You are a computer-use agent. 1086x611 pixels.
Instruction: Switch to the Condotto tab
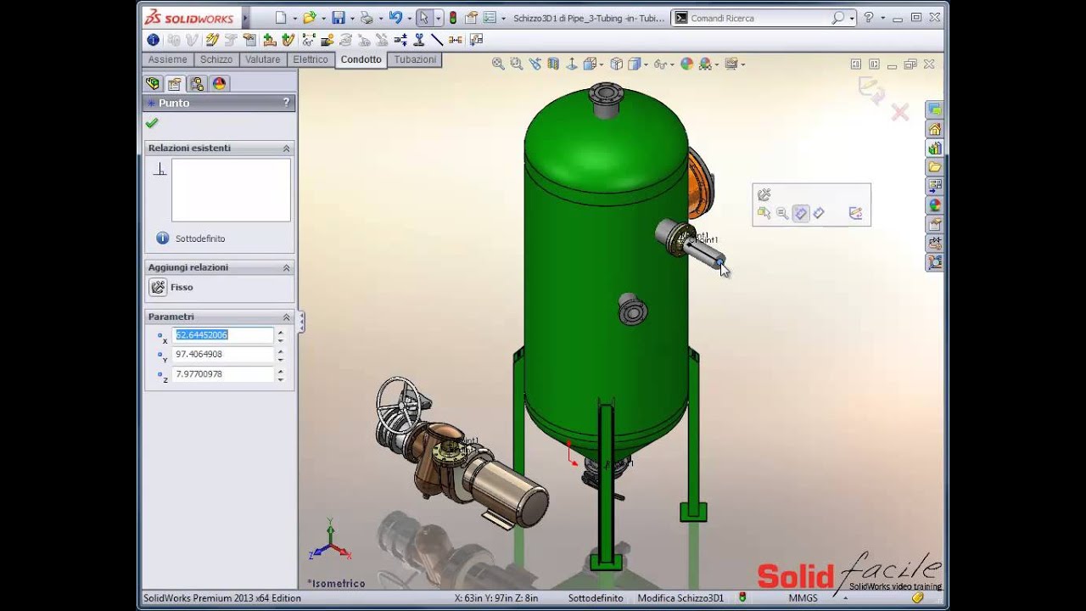[x=361, y=59]
